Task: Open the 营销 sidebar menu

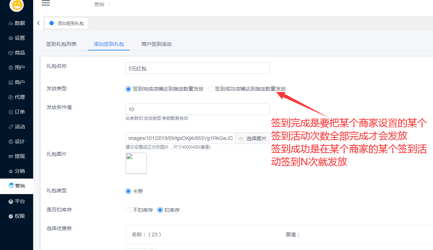Action: (x=17, y=186)
